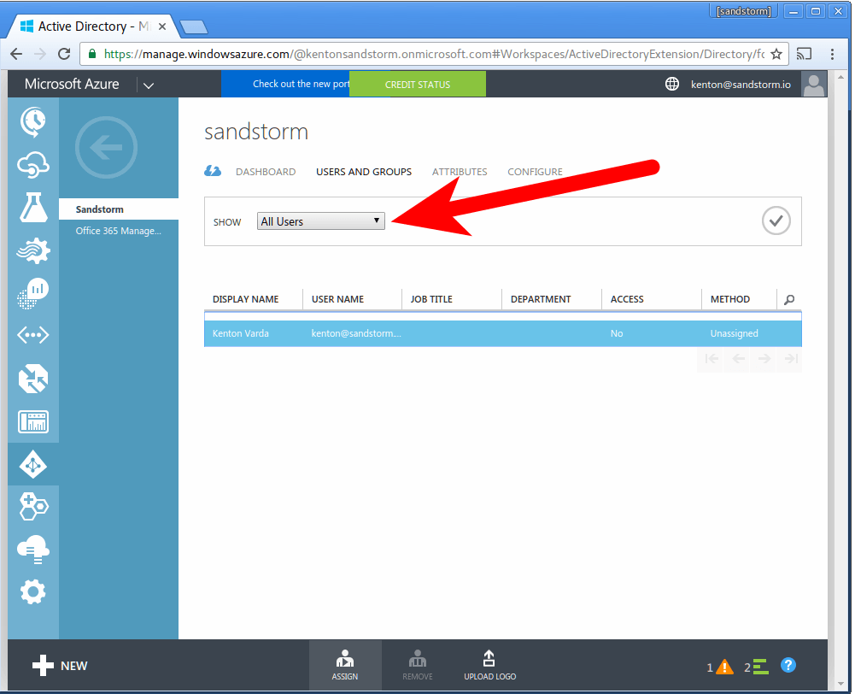Expand Microsoft Azure chevron dropdown

pos(149,85)
